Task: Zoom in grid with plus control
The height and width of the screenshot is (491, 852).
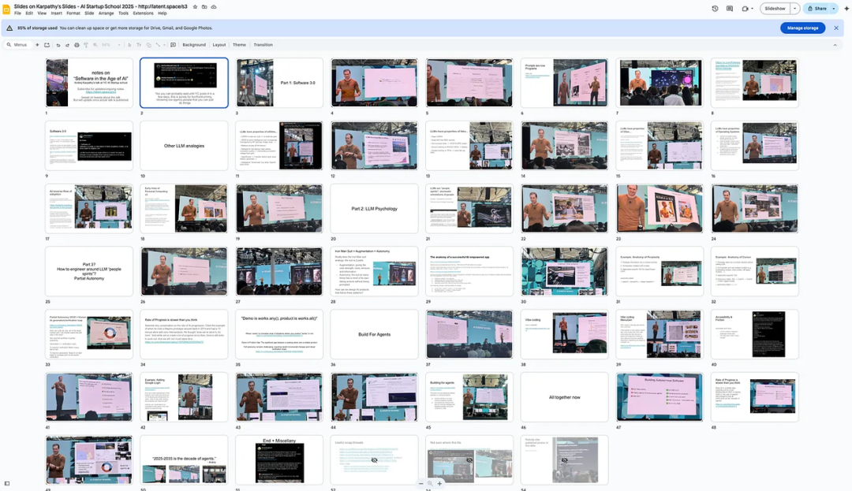Action: click(439, 483)
